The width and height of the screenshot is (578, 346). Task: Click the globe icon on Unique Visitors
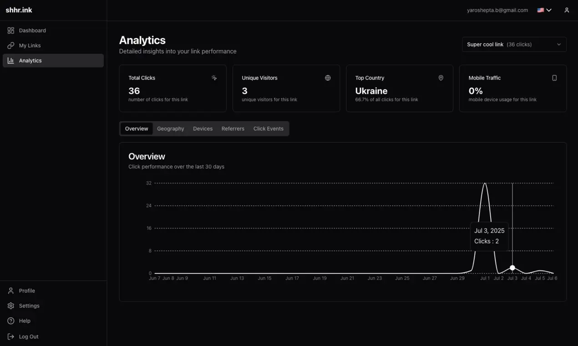click(328, 78)
